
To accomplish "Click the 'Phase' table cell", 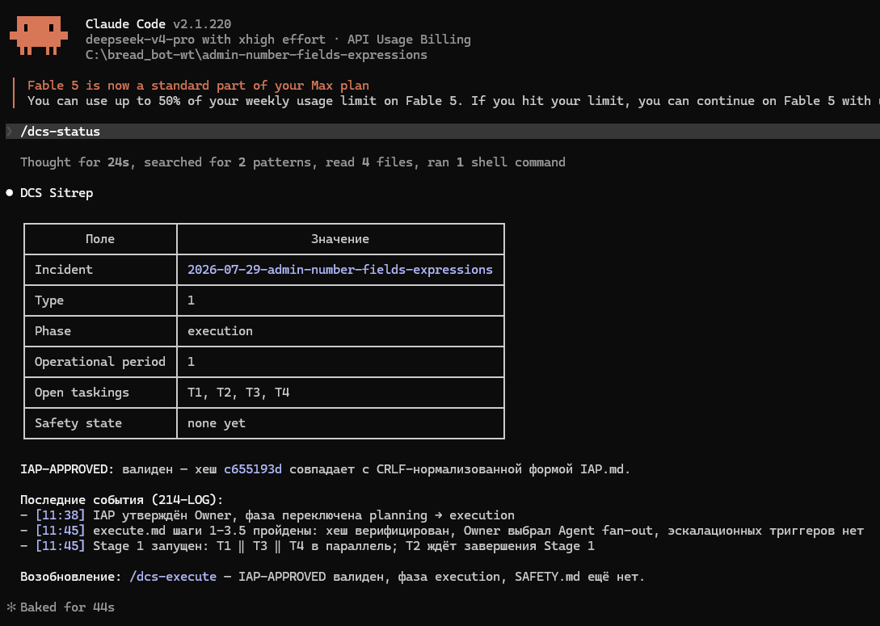I will (x=100, y=331).
